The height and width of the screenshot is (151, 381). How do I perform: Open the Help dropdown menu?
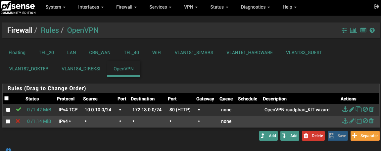click(289, 7)
